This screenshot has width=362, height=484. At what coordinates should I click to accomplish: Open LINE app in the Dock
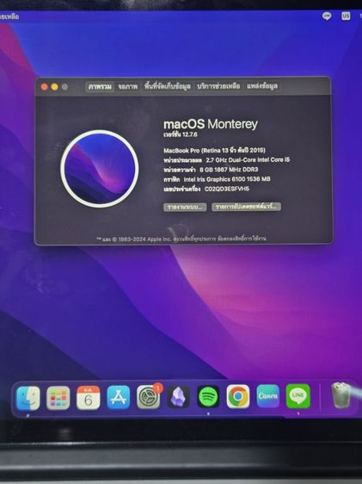298,395
